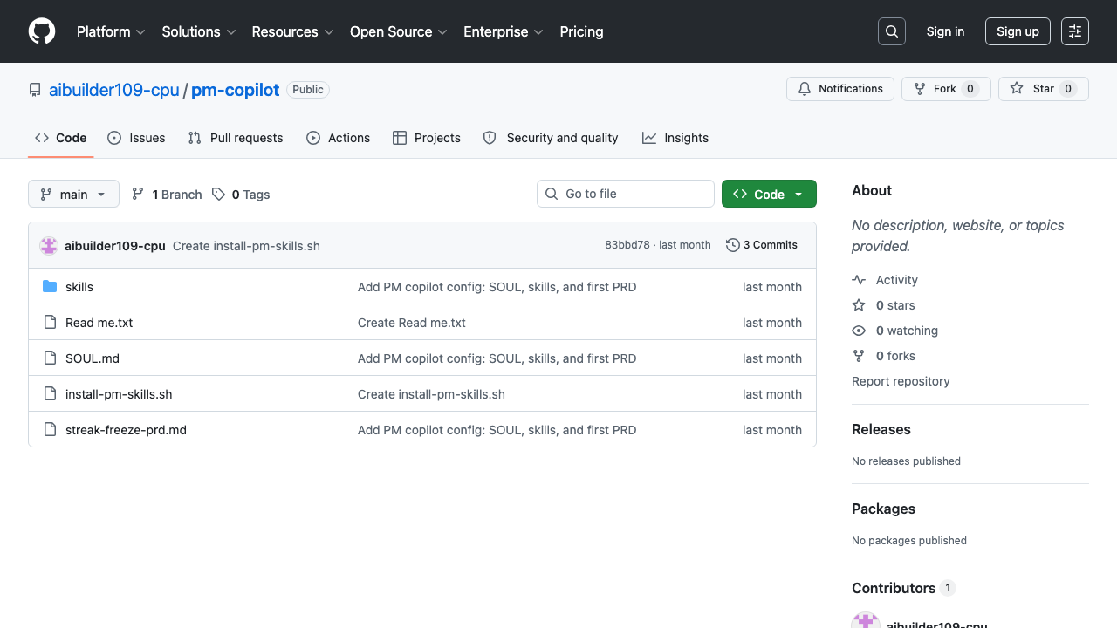The height and width of the screenshot is (628, 1117).
Task: Open the commit message Create install-pm-skills.sh in header
Action: coord(246,246)
